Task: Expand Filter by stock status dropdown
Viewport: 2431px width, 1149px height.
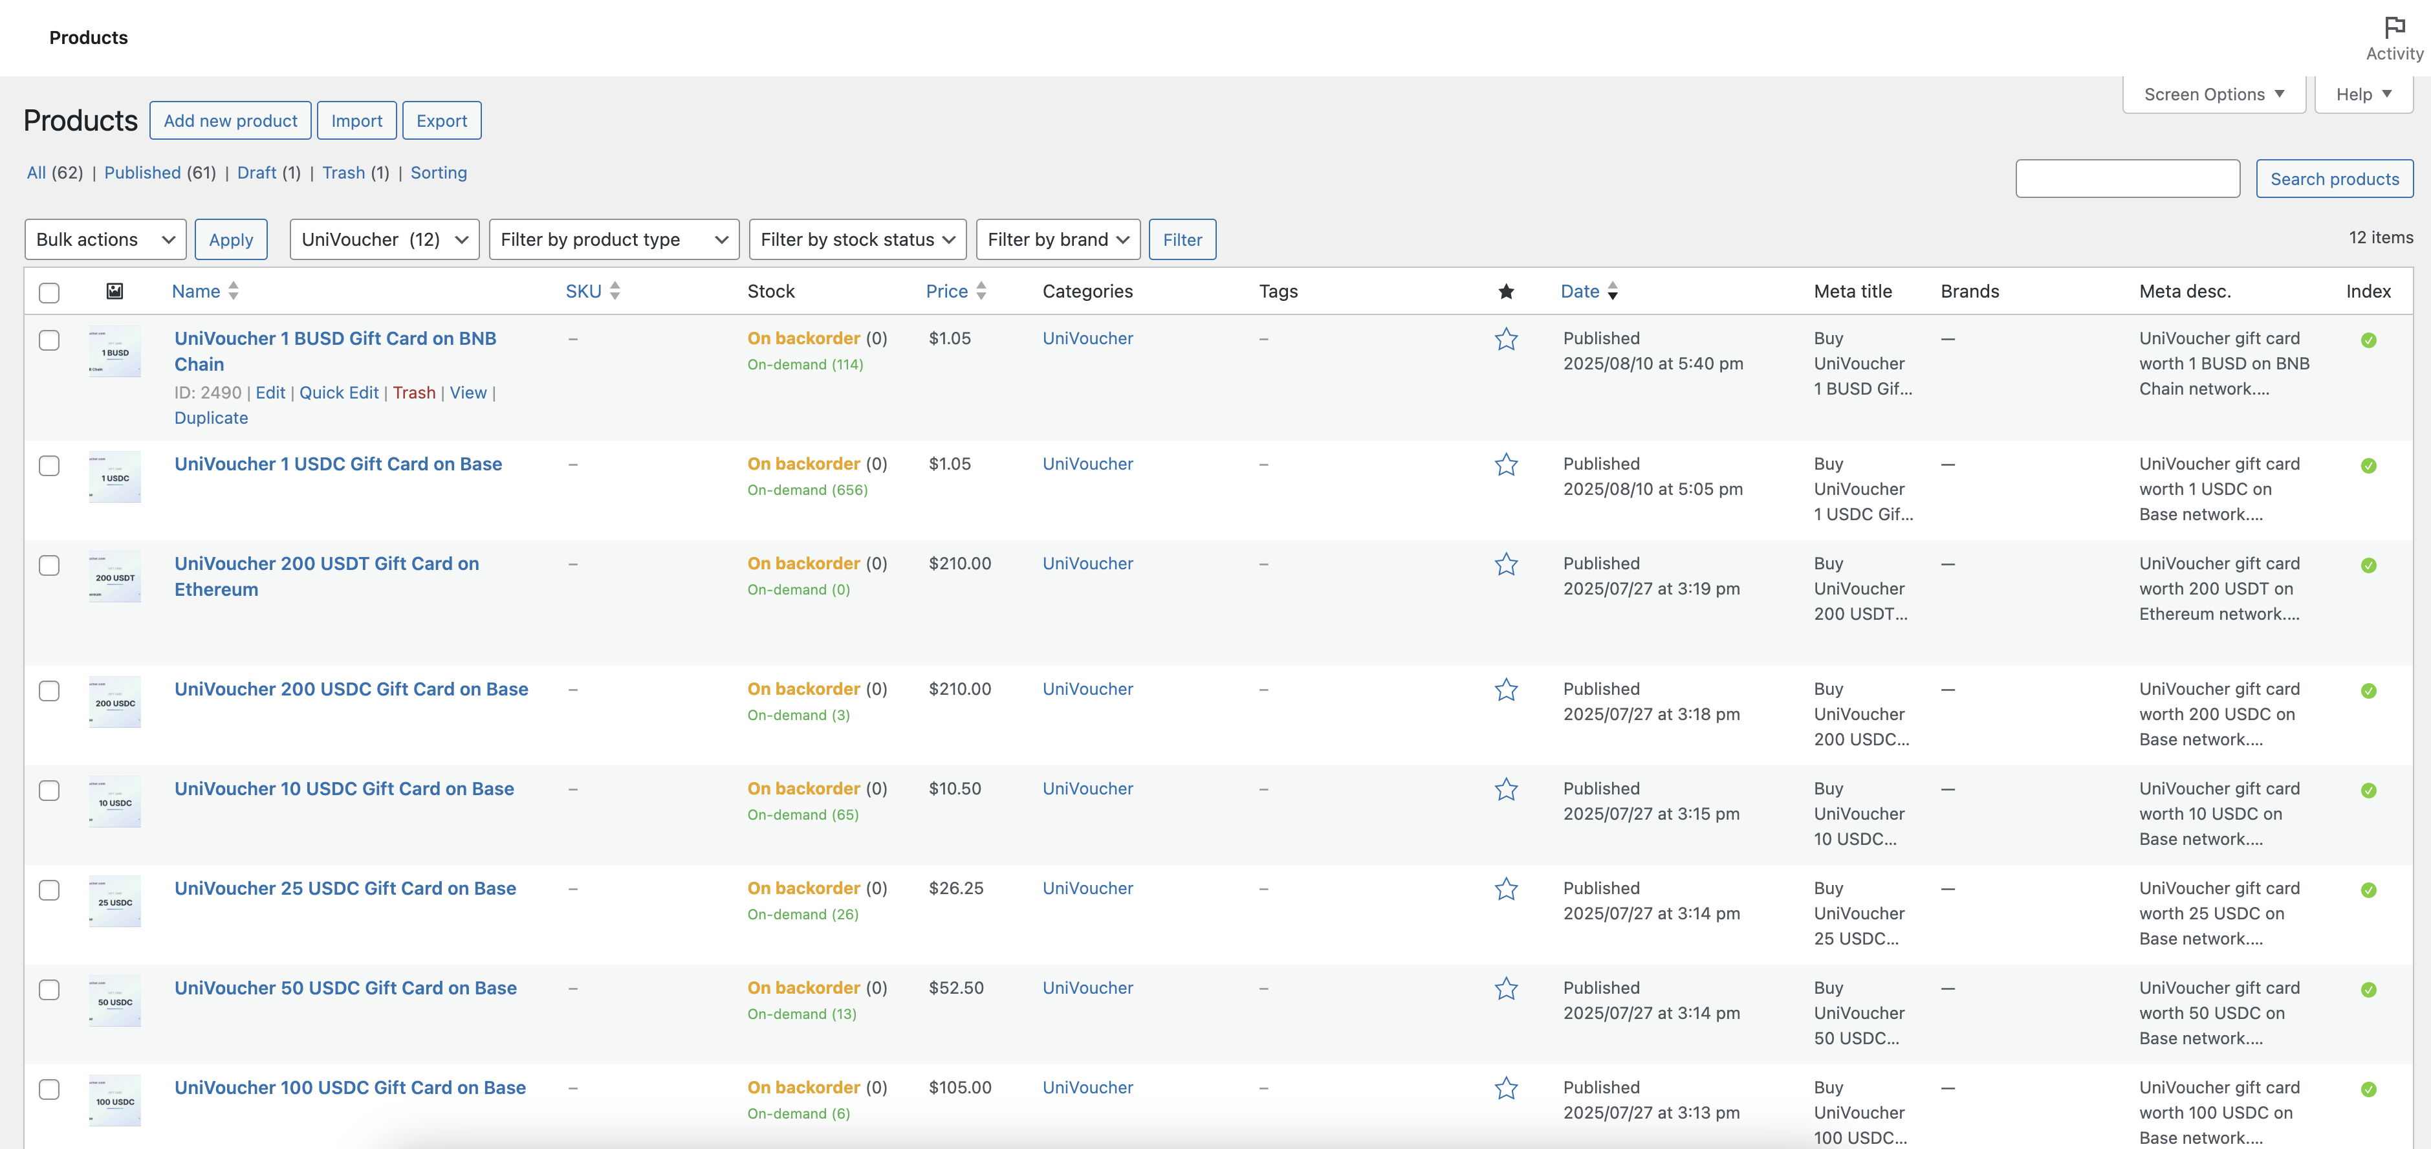Action: (857, 240)
